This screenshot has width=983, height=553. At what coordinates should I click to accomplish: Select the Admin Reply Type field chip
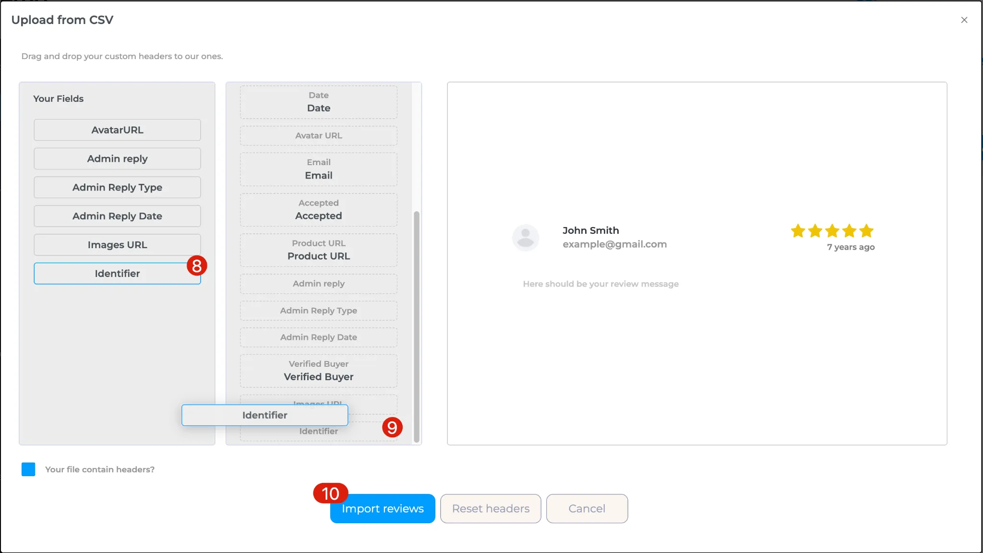point(117,187)
